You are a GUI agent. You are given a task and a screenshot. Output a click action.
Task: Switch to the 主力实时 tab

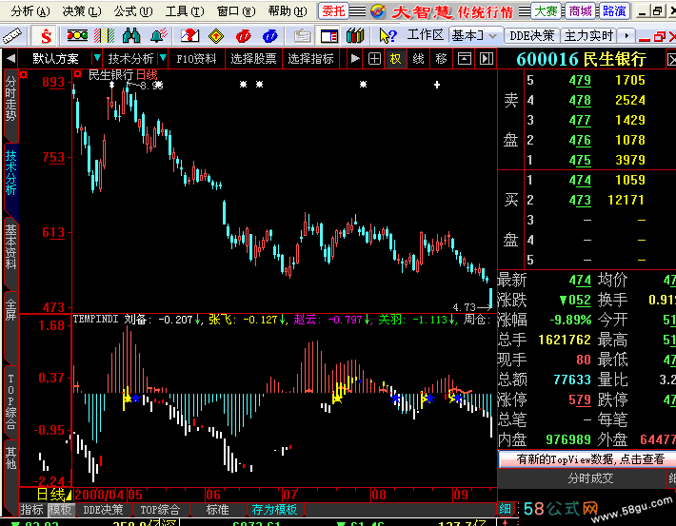589,36
